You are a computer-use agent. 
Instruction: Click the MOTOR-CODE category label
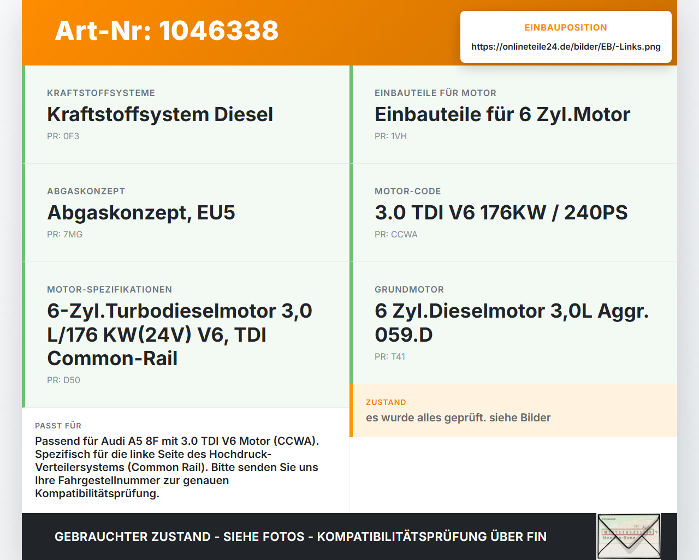[x=407, y=191]
